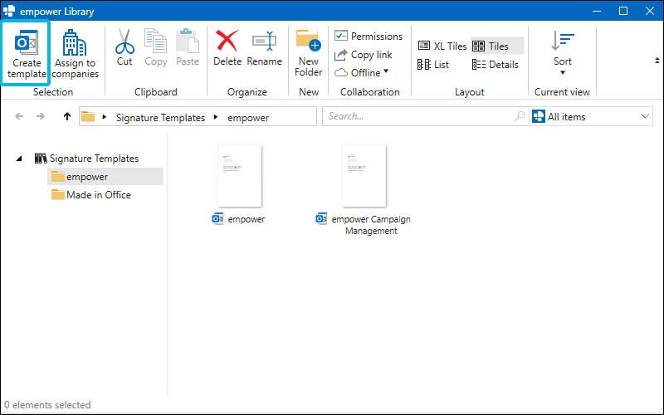Open the All items filter dropdown
This screenshot has width=664, height=415.
pyautogui.click(x=592, y=116)
